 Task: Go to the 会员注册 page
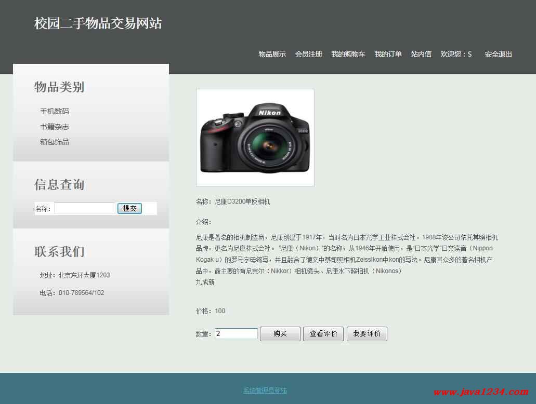(308, 54)
